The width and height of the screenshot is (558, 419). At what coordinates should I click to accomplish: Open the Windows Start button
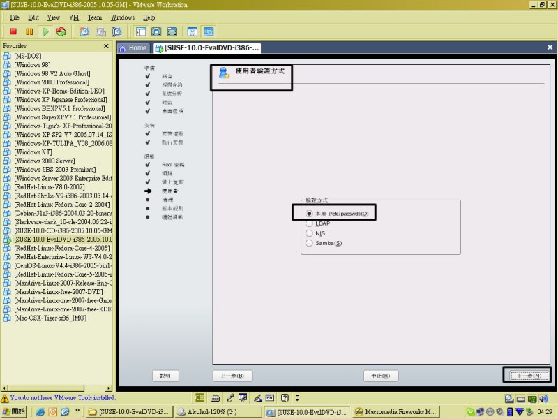(13, 411)
